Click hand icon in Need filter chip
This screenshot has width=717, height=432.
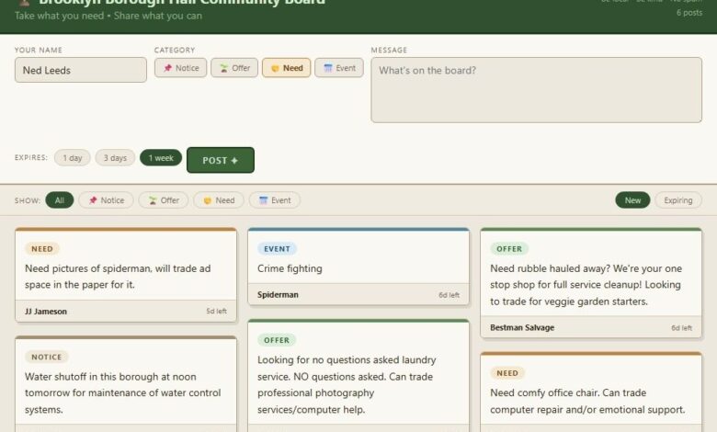point(208,200)
